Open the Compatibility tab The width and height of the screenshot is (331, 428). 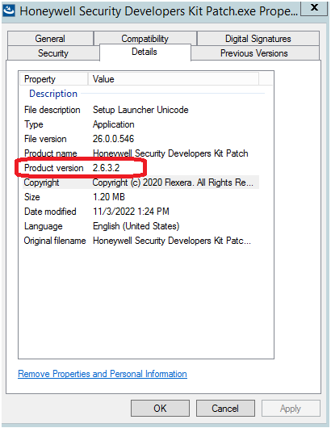click(x=145, y=39)
